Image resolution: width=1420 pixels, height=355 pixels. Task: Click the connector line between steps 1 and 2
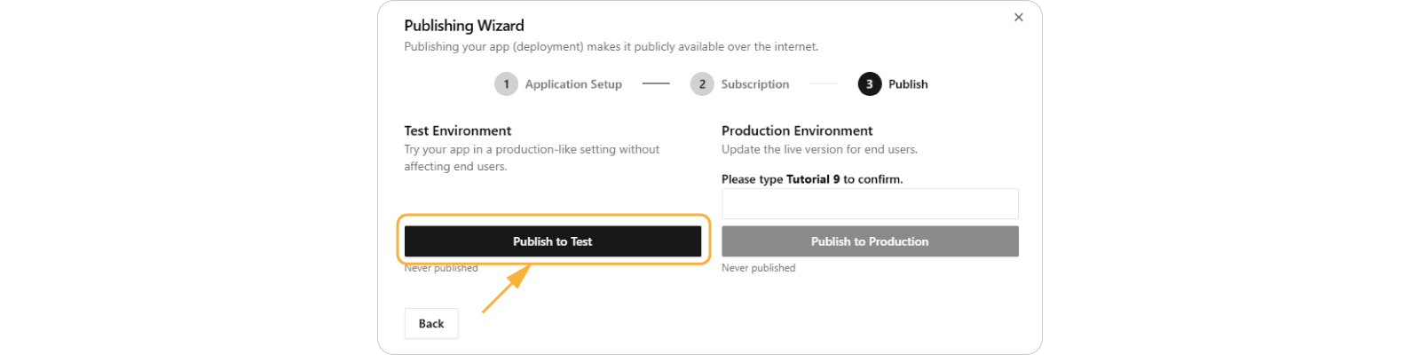coord(656,84)
